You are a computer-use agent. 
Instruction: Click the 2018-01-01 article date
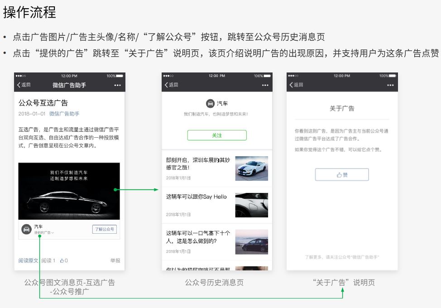[32, 114]
